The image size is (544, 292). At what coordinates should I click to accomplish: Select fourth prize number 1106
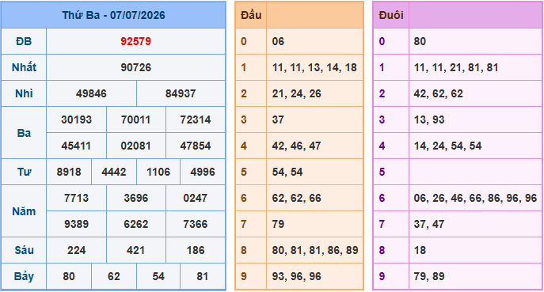click(158, 172)
